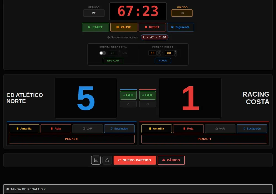
Task: Toggle the Cuenta Regresiva switch
Action: [102, 53]
